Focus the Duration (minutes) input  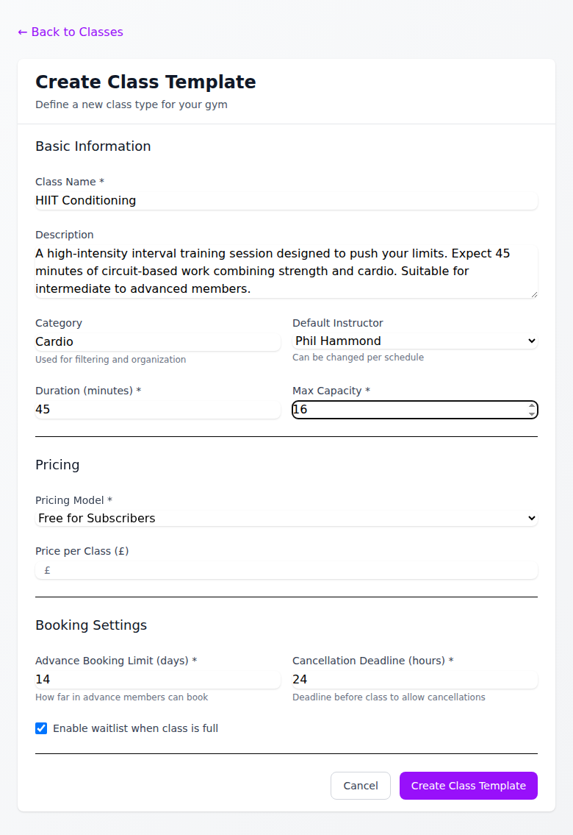point(157,409)
